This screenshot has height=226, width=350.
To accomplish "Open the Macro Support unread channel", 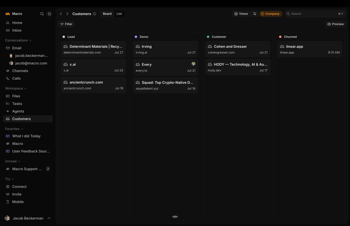I will coord(28,169).
